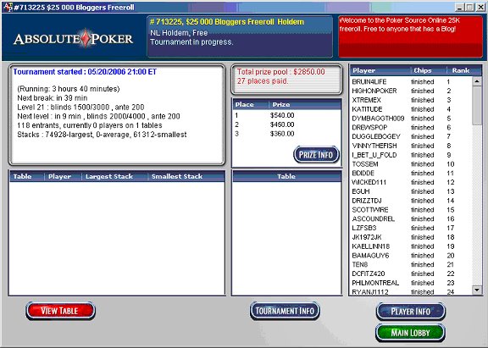
Task: Click the Table column header in tables list
Action: 27,176
